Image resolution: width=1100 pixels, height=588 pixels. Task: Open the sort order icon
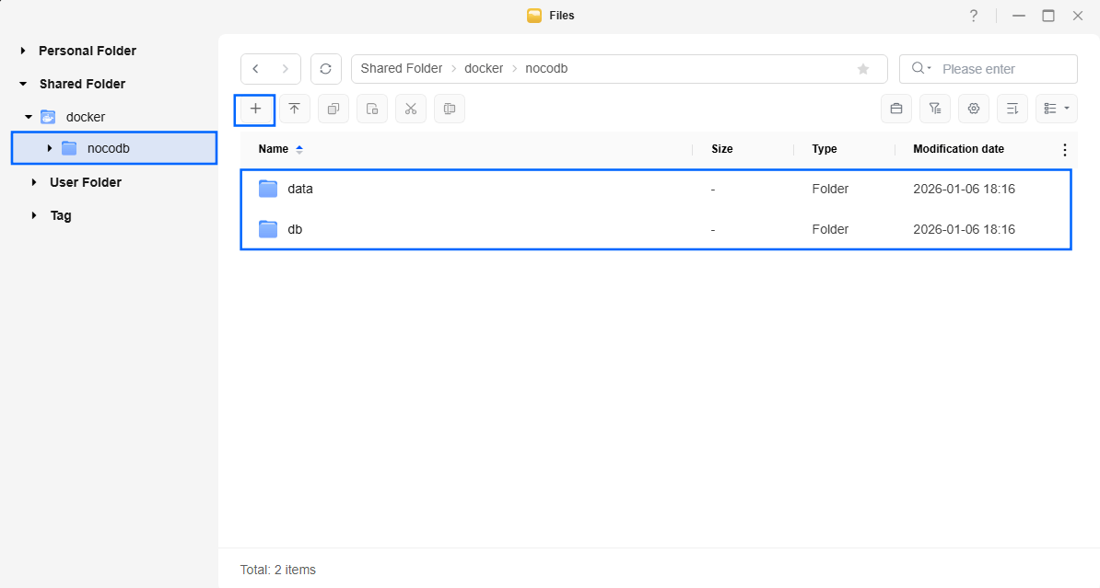[x=1012, y=109]
